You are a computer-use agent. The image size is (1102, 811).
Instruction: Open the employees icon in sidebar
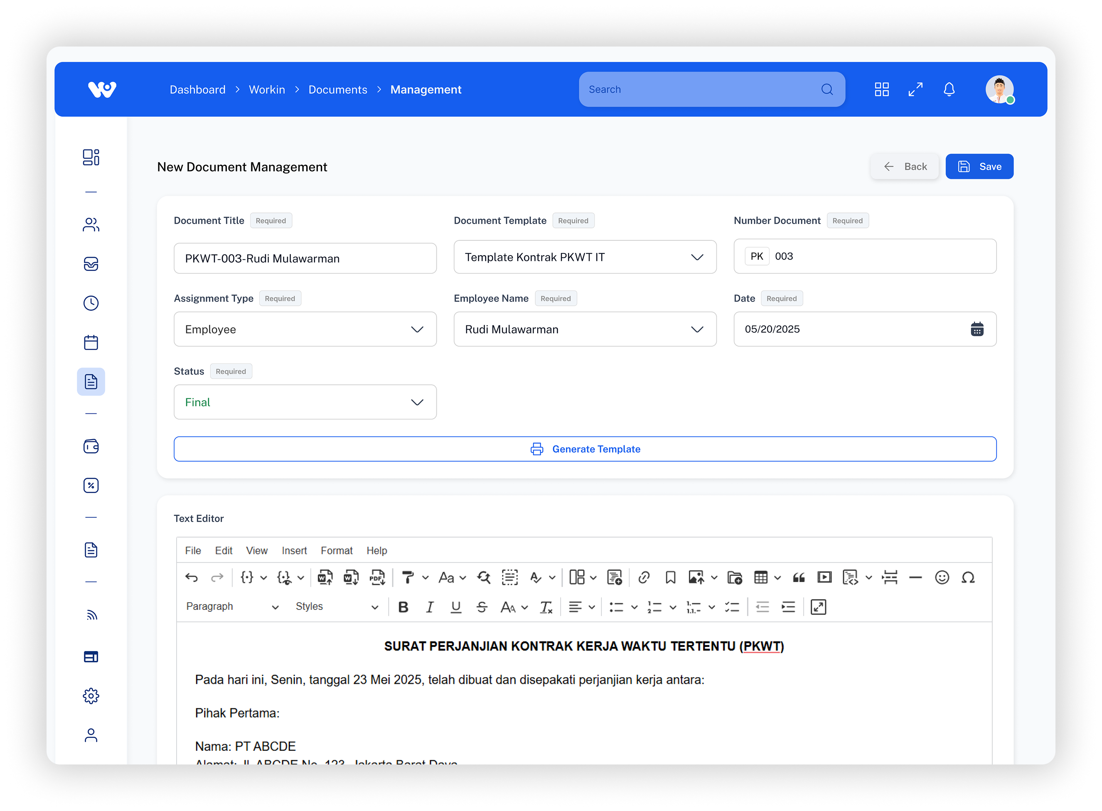(x=91, y=225)
